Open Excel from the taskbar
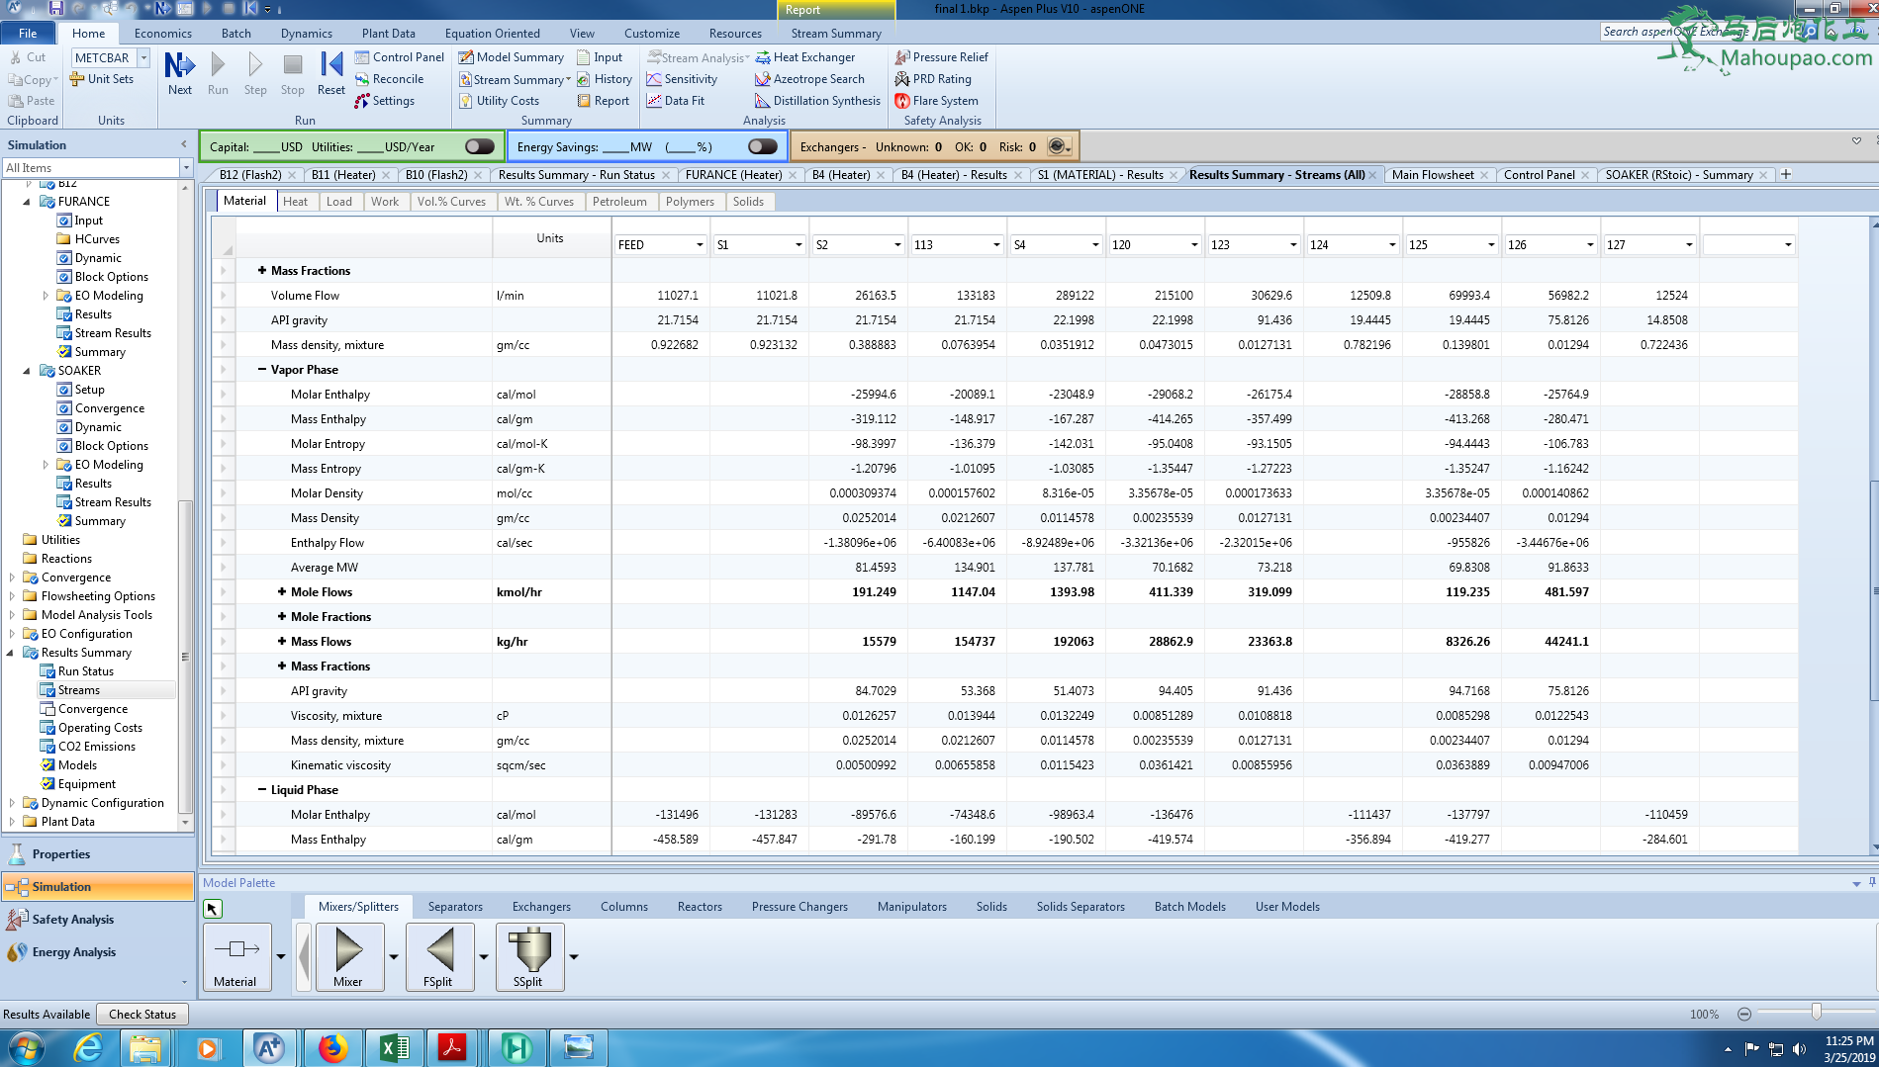 point(393,1047)
